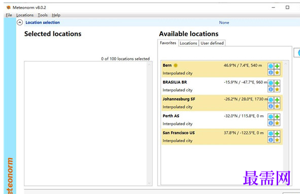Open the File menu
Viewport: 300px width, 194px height.
pyautogui.click(x=9, y=15)
